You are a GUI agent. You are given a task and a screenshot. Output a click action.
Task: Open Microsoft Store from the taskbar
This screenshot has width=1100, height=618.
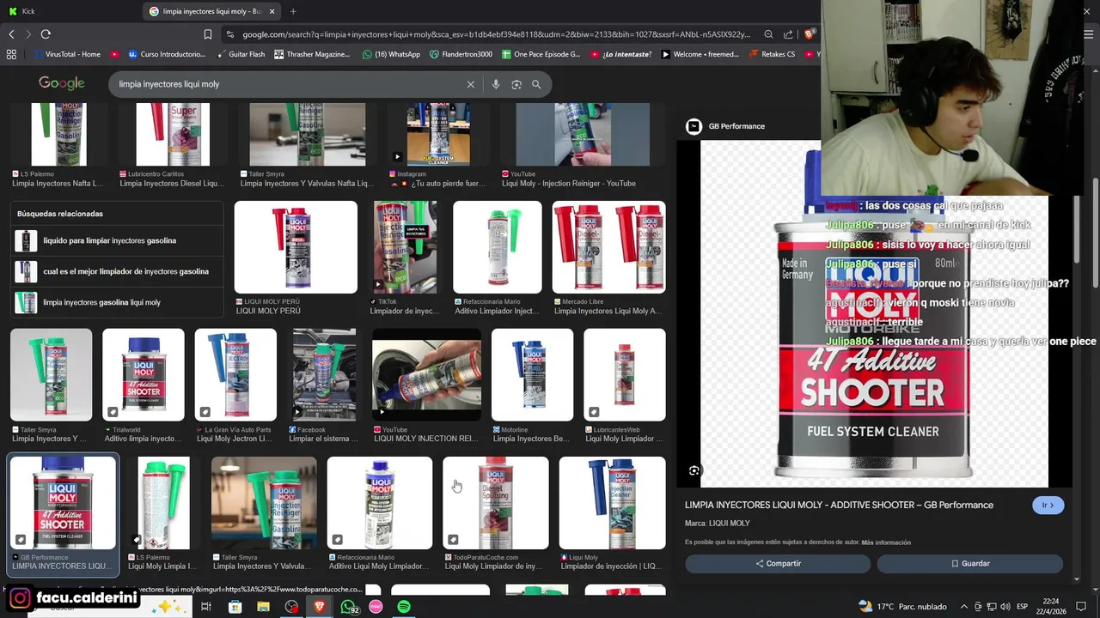point(235,607)
